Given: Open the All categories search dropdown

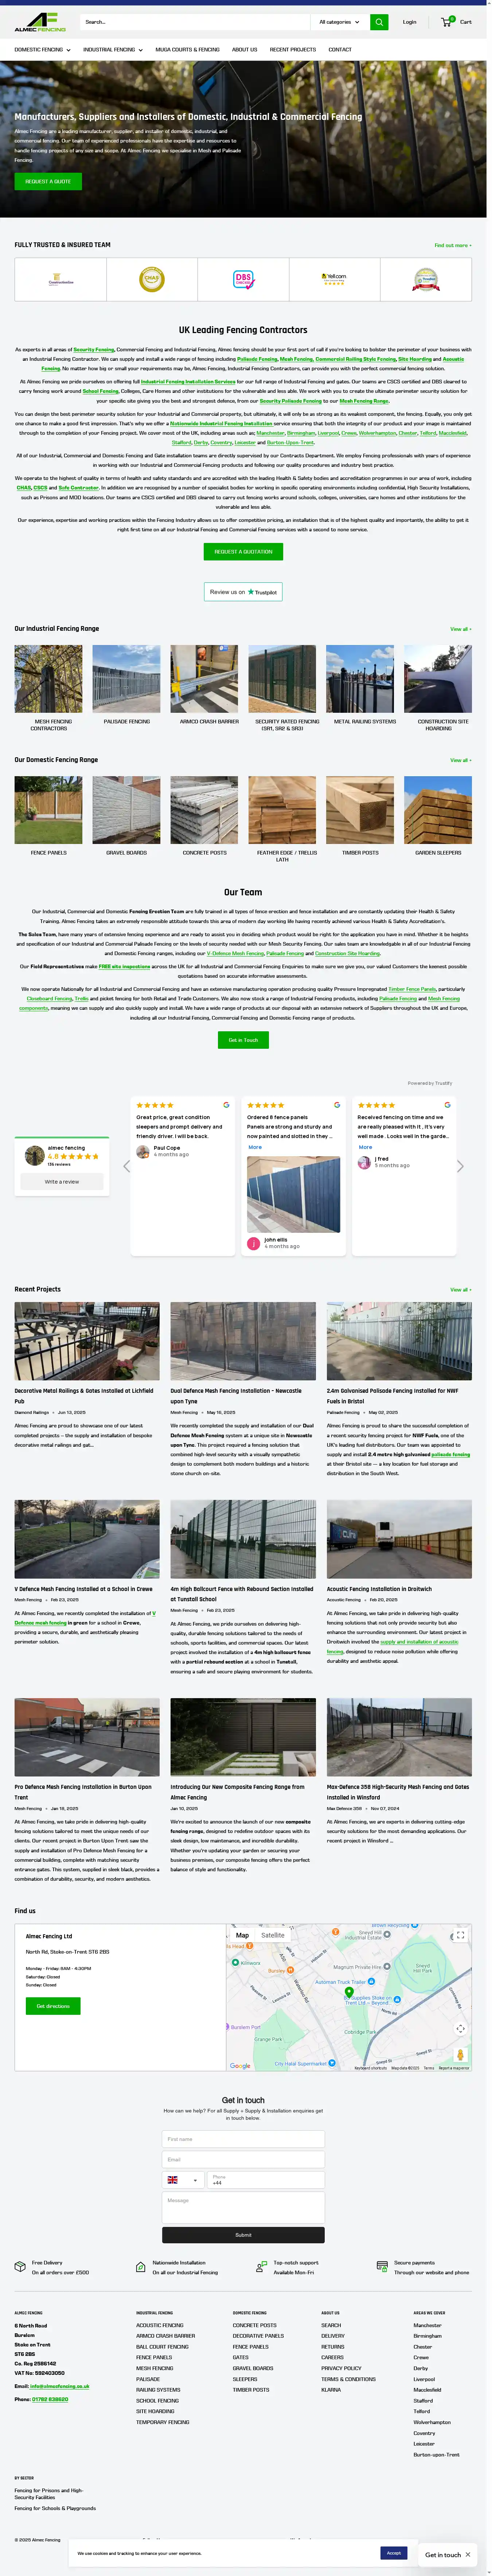Looking at the screenshot, I should [338, 21].
